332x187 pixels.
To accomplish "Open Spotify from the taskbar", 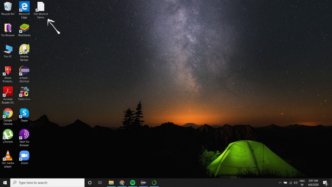I will point(132,182).
